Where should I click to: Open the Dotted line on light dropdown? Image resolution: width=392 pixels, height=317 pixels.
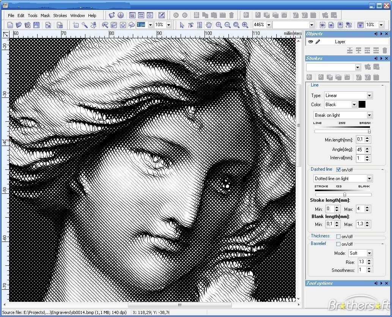click(x=369, y=178)
